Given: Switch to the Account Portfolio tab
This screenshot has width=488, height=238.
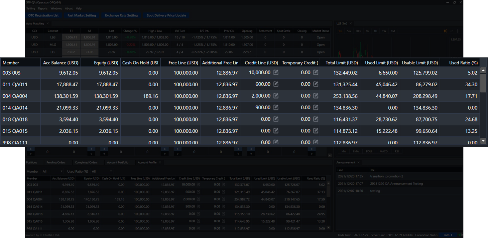Looking at the screenshot, I should tap(117, 162).
